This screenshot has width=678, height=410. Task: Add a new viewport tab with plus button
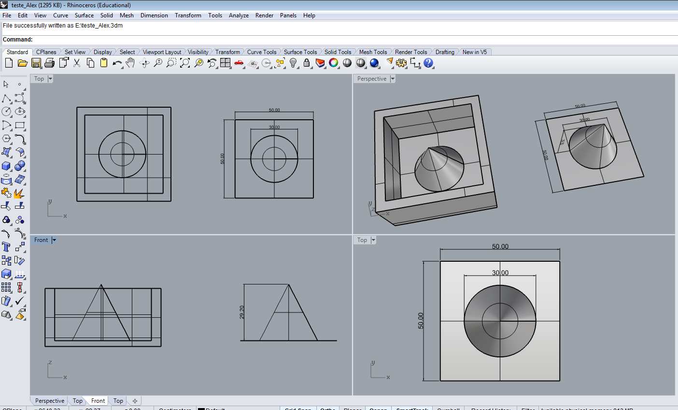(x=135, y=401)
